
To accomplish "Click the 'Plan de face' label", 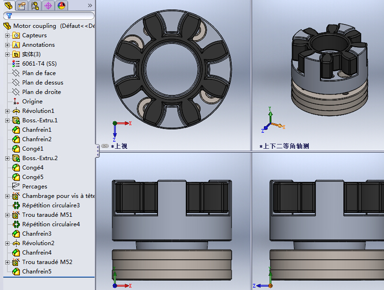I will pos(39,73).
